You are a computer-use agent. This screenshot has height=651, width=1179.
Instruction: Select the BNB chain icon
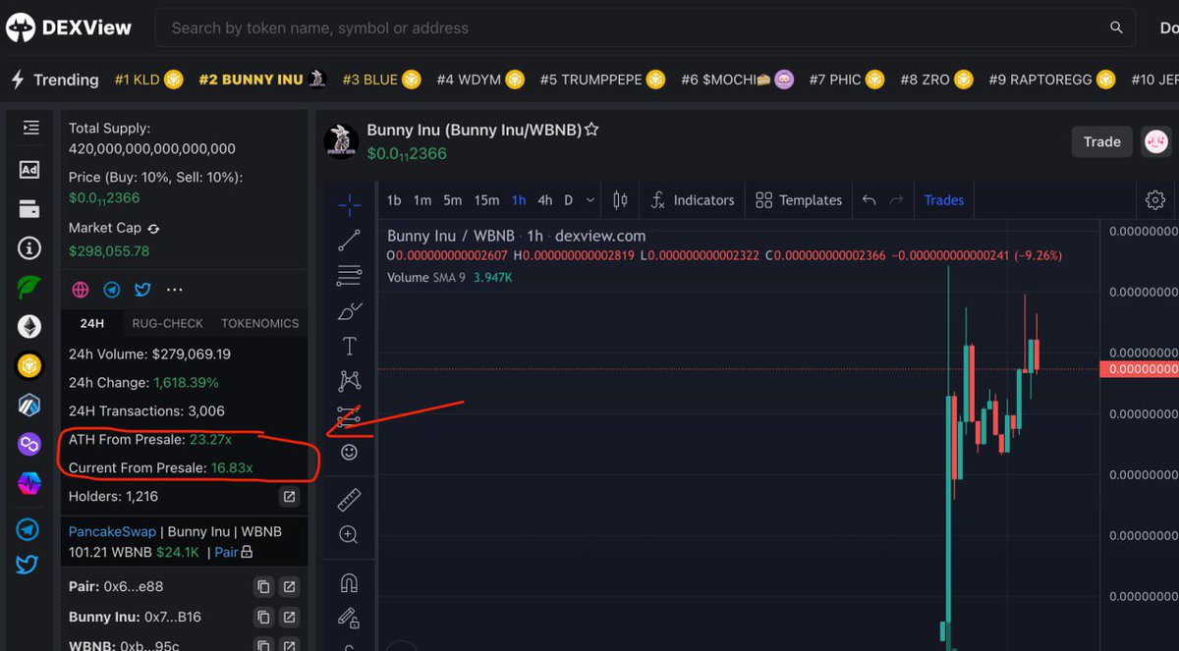[x=29, y=365]
